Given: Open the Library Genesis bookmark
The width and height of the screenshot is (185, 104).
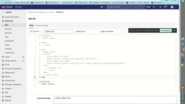Looking at the screenshot, I should click(x=118, y=3).
